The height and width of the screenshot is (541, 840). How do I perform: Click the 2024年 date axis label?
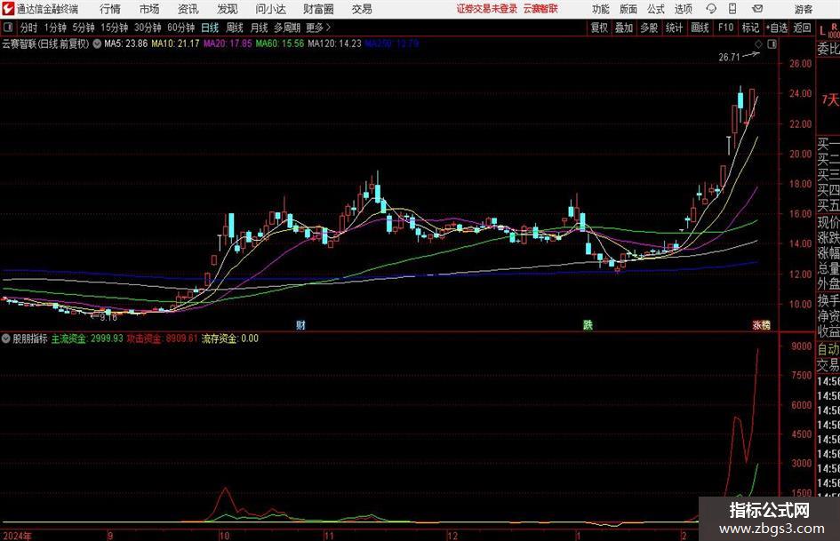(x=17, y=536)
